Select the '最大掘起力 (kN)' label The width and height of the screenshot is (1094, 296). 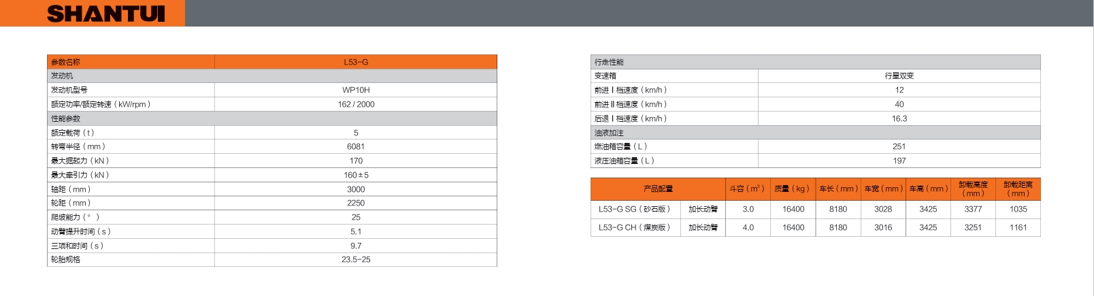(x=80, y=161)
